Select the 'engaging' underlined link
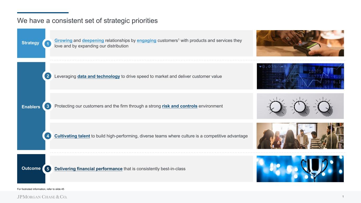This screenshot has width=361, height=203. [147, 40]
